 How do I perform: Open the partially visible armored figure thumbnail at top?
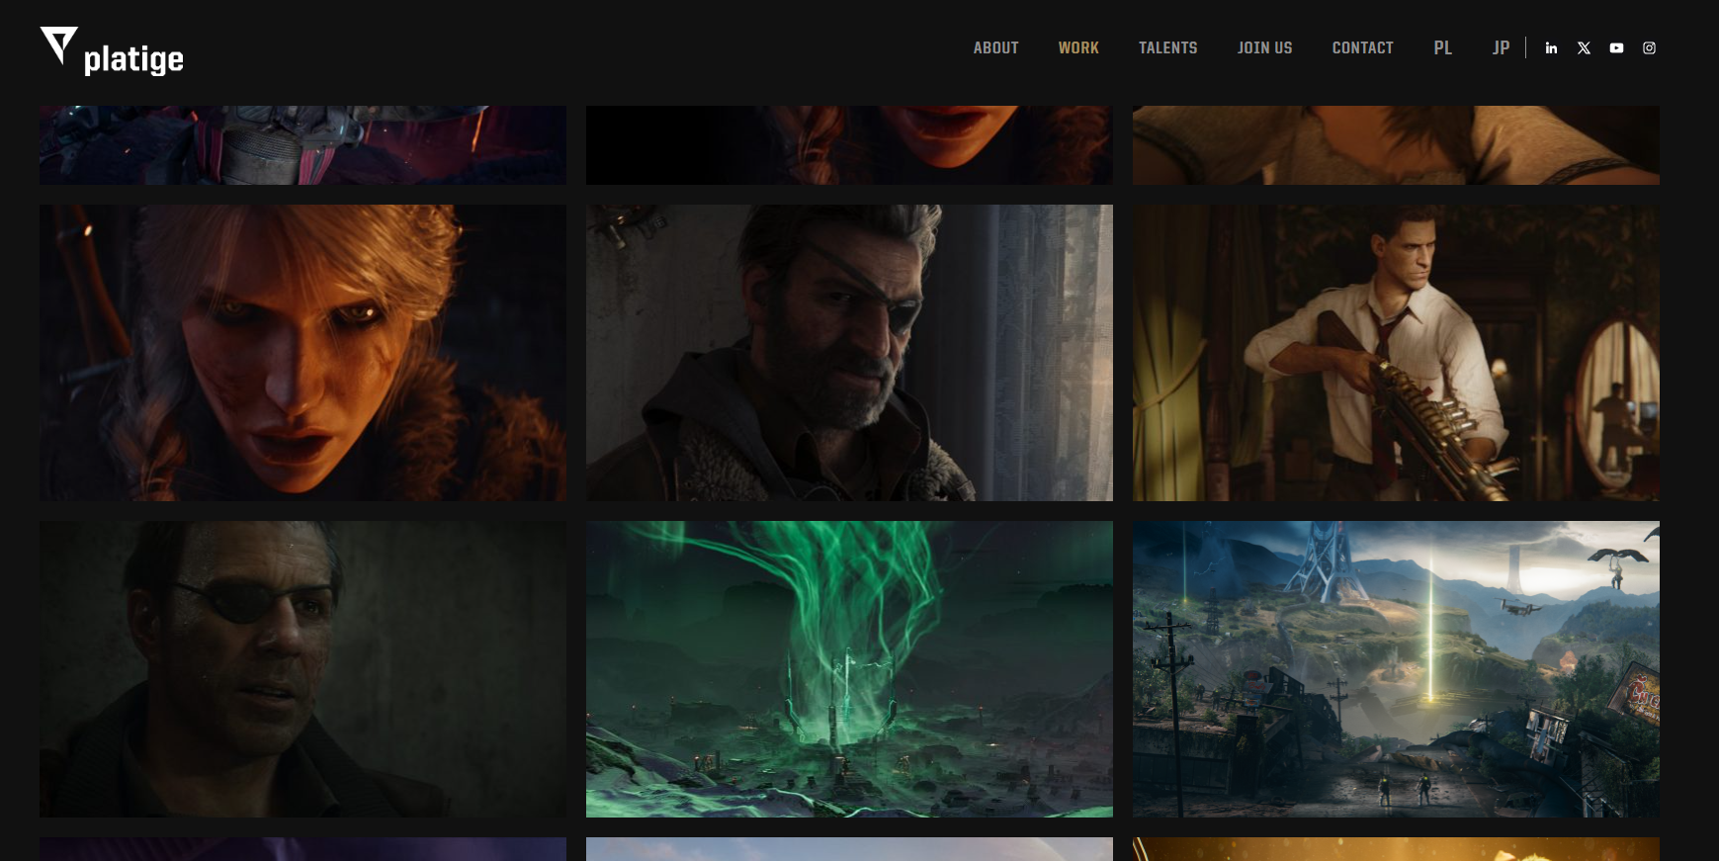302,145
